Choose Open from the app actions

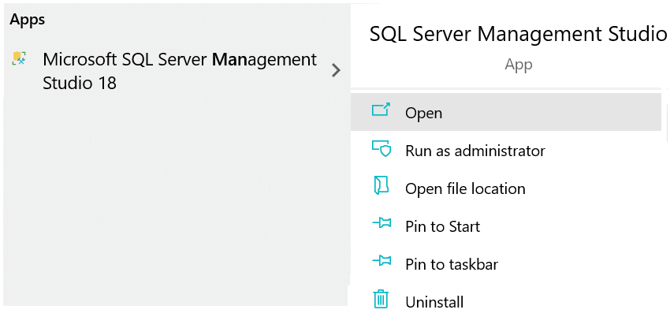tap(506, 112)
